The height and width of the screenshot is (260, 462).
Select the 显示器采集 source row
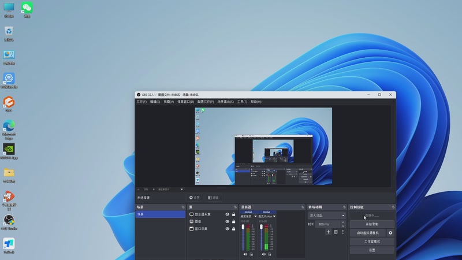tap(213, 214)
